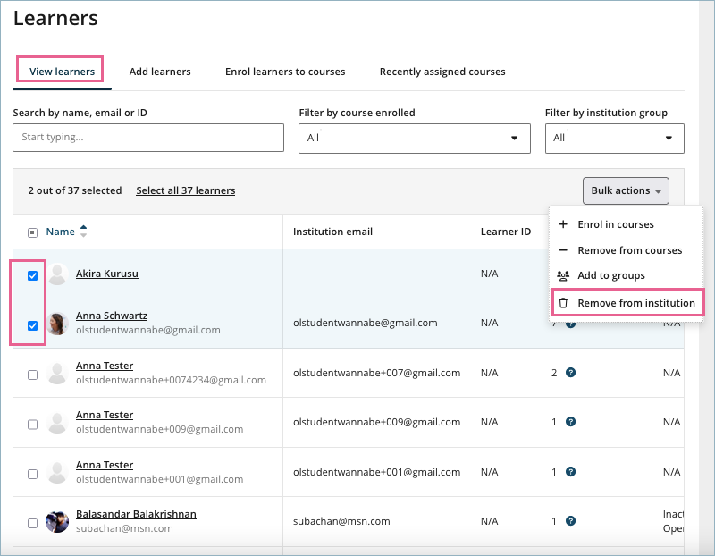
Task: Click Balasandar Balakrishnan's avatar picture
Action: click(58, 522)
